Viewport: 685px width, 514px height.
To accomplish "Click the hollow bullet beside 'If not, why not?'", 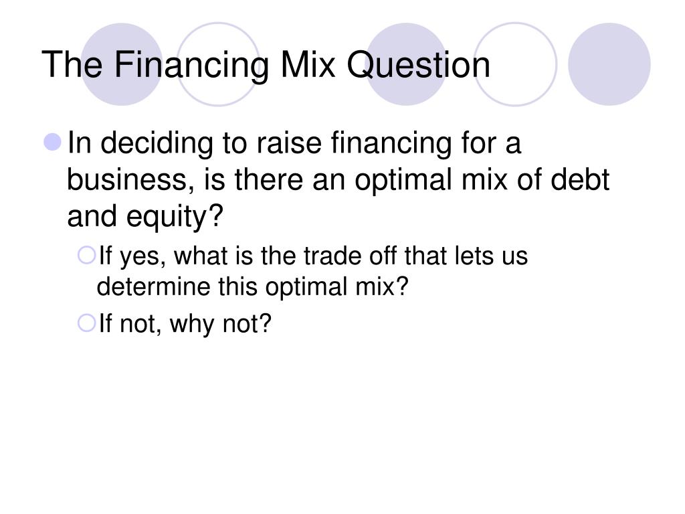I will point(86,323).
